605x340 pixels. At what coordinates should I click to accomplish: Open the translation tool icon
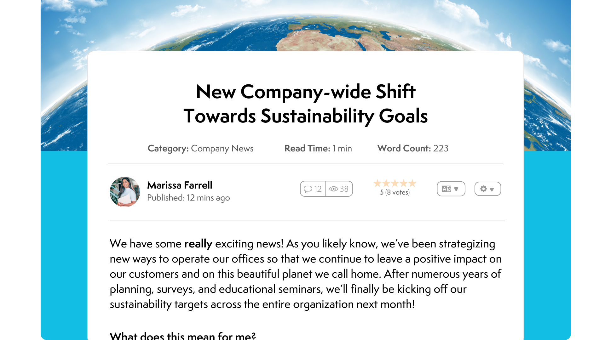447,189
